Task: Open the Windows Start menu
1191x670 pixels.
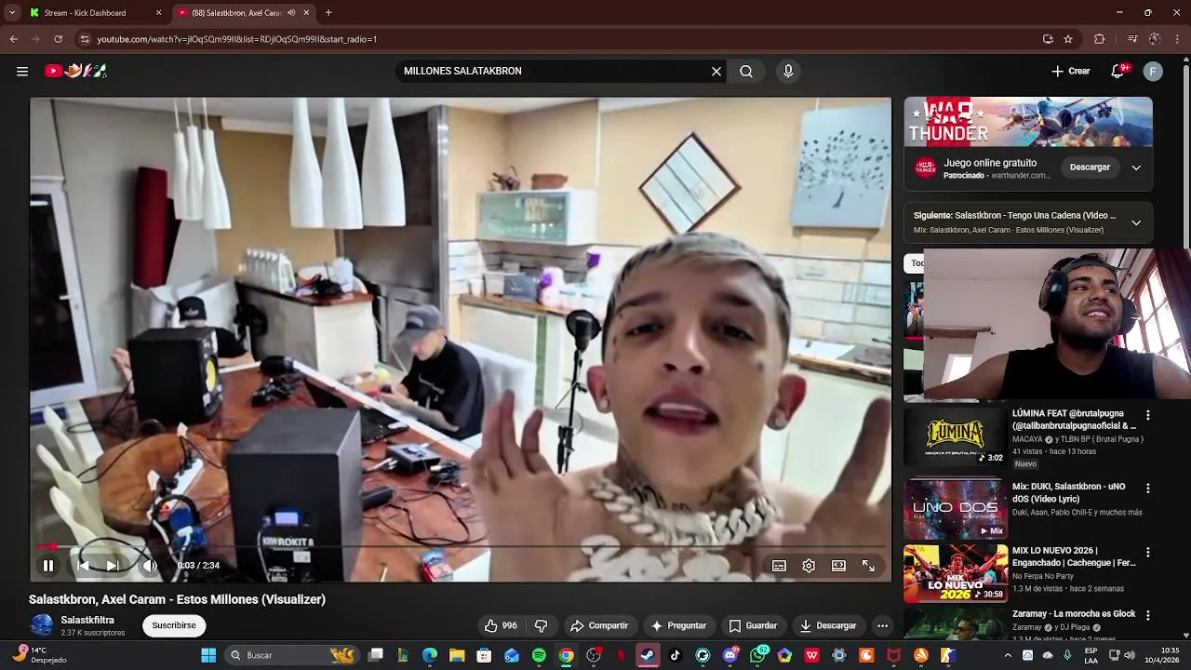Action: tap(208, 655)
